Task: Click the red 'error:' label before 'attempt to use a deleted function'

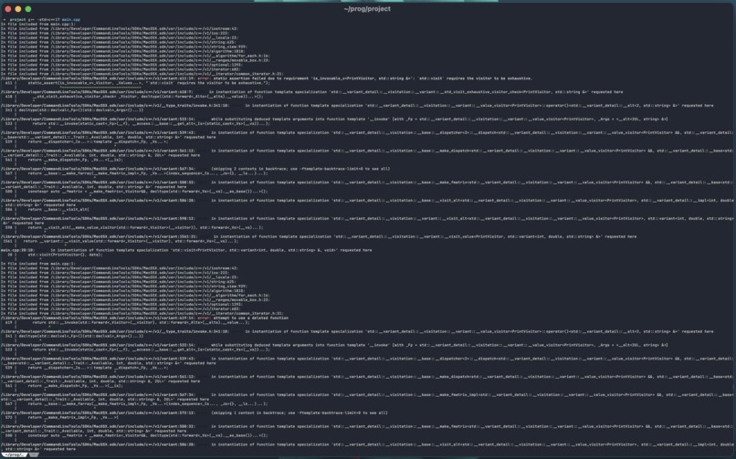Action: click(x=204, y=318)
